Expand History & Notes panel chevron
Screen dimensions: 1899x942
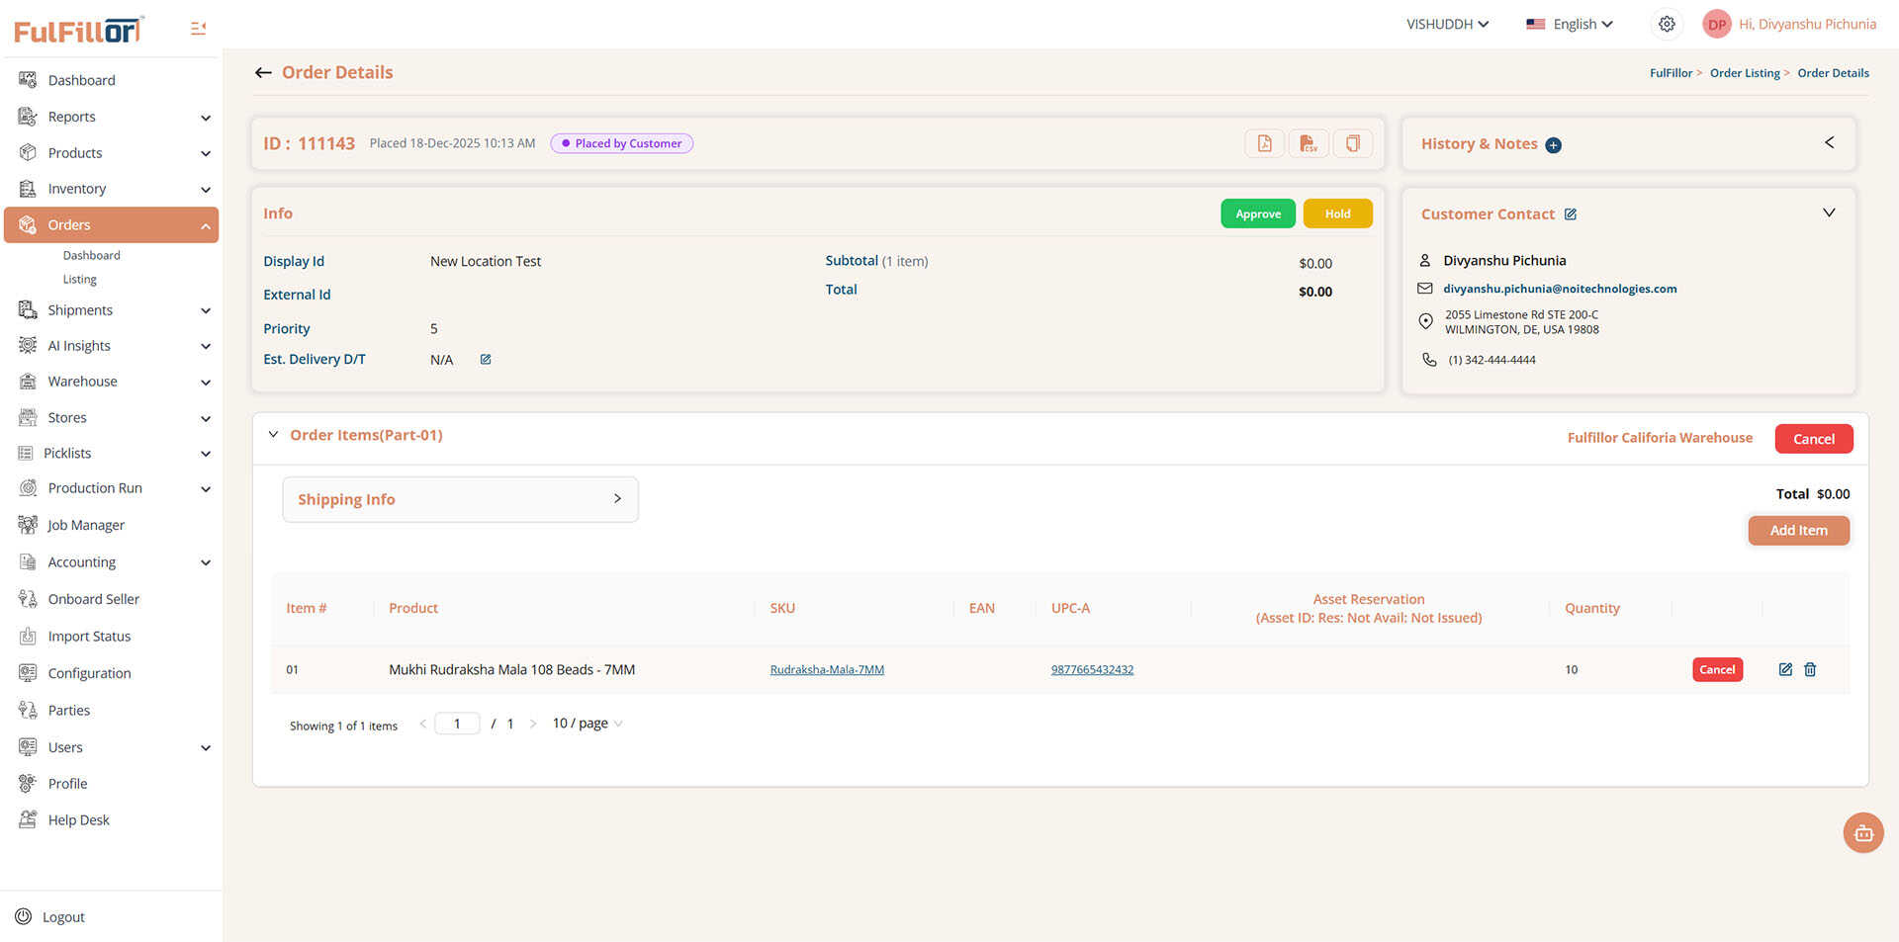1829,142
